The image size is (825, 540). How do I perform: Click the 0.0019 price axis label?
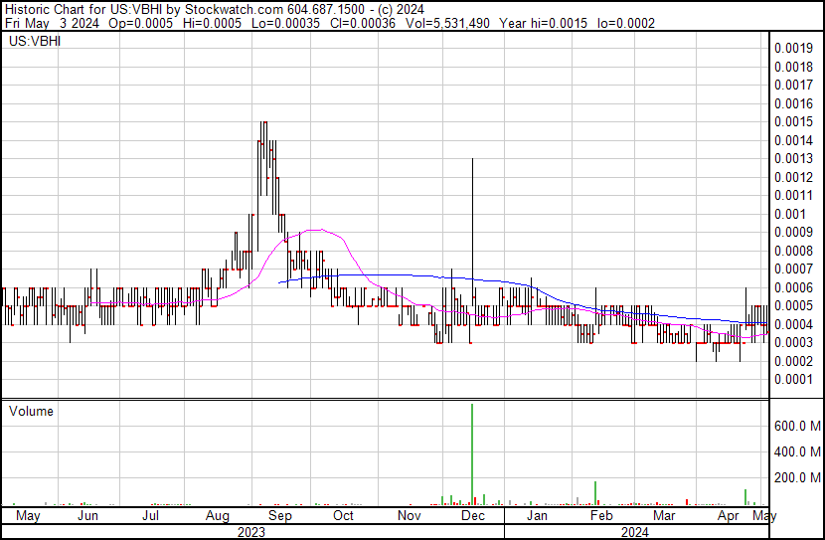click(x=792, y=48)
